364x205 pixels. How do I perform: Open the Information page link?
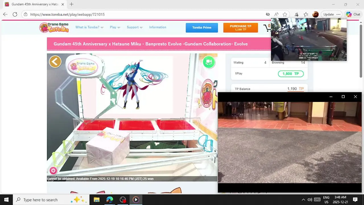pyautogui.click(x=158, y=27)
